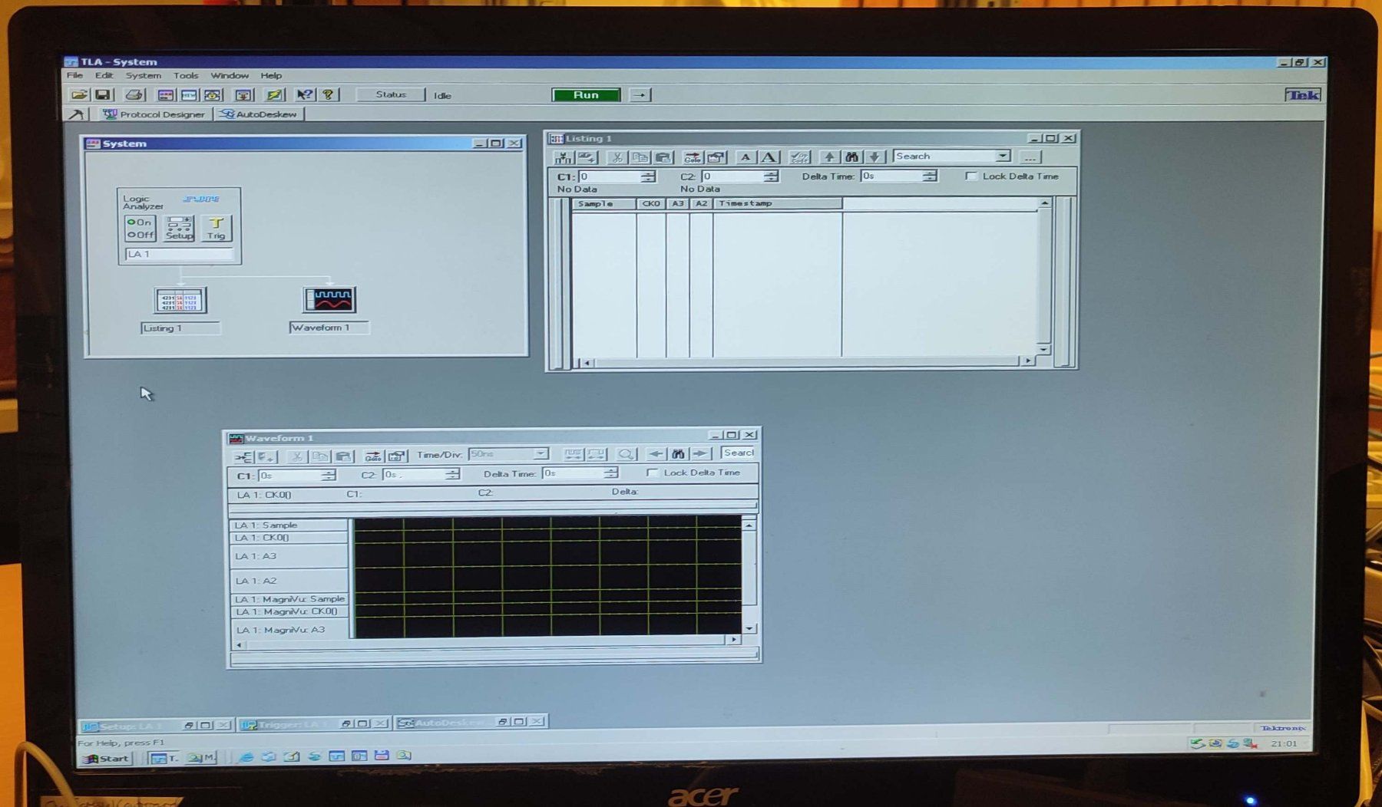Click the Status button

(x=391, y=94)
